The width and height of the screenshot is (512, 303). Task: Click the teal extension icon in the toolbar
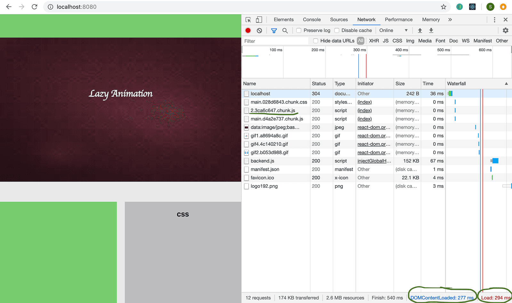[460, 7]
